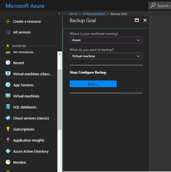Collapse the sidebar with the double chevron
Image resolution: width=171 pixels, height=172 pixels.
click(x=59, y=14)
